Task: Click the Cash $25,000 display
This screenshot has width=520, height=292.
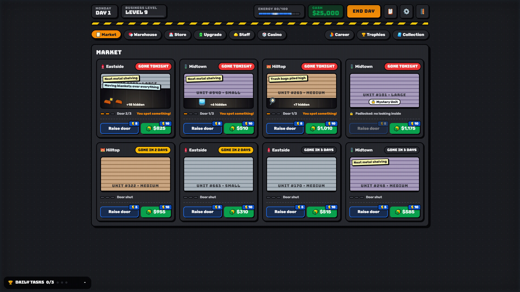Action: pyautogui.click(x=326, y=11)
